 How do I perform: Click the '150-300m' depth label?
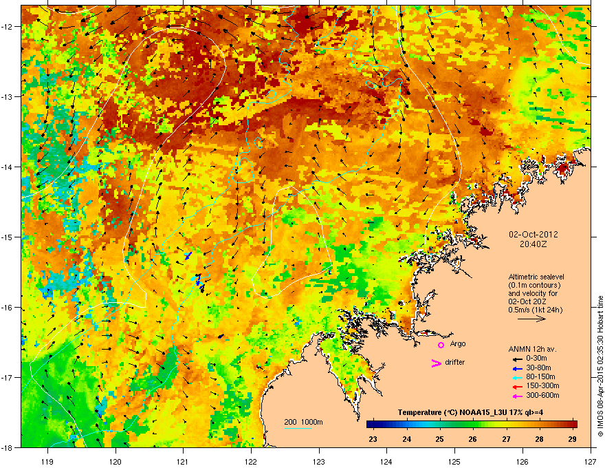click(542, 385)
